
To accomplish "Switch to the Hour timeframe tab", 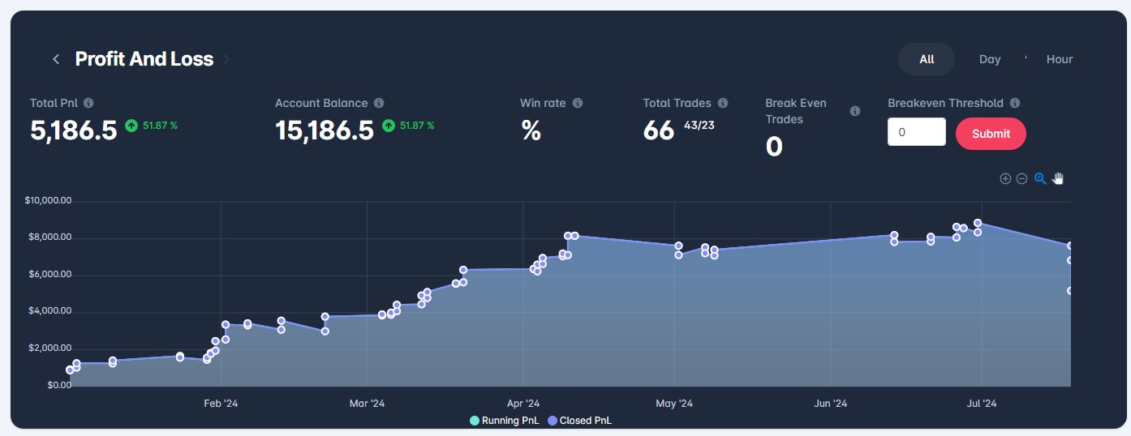I will [1059, 59].
